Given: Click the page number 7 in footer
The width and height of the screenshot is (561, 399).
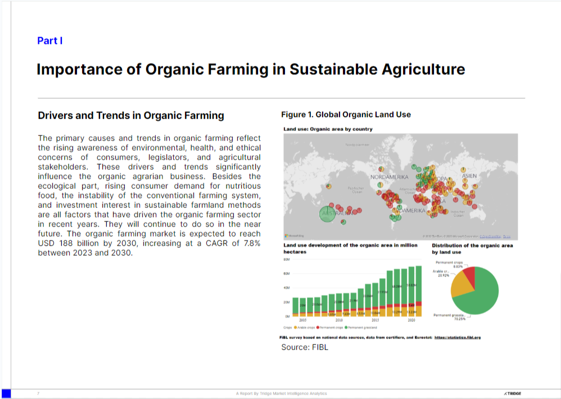Looking at the screenshot, I should [x=38, y=393].
